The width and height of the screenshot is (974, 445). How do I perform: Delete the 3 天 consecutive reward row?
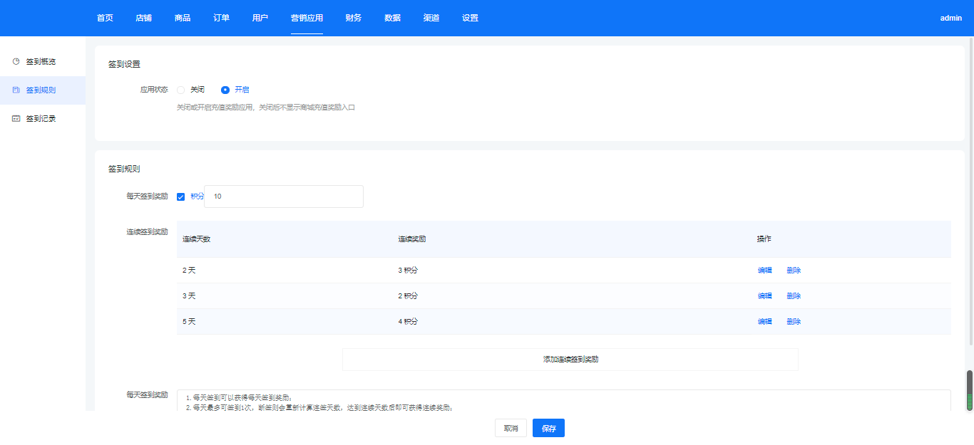click(794, 296)
